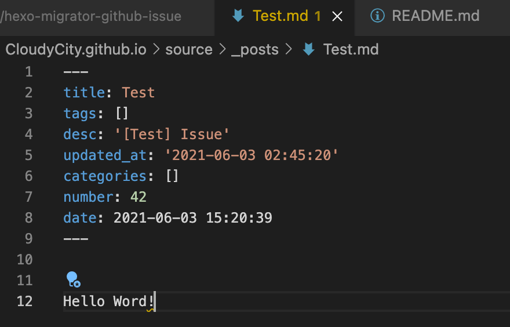Click line number 1 in gutter

pos(28,72)
